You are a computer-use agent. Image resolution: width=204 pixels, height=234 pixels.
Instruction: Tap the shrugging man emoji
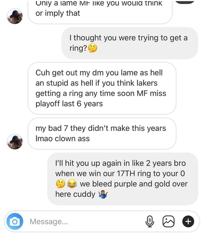103,194
